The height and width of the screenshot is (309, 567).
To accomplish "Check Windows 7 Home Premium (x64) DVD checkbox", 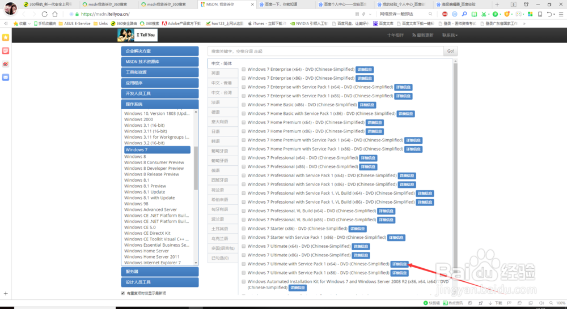I will tap(244, 122).
